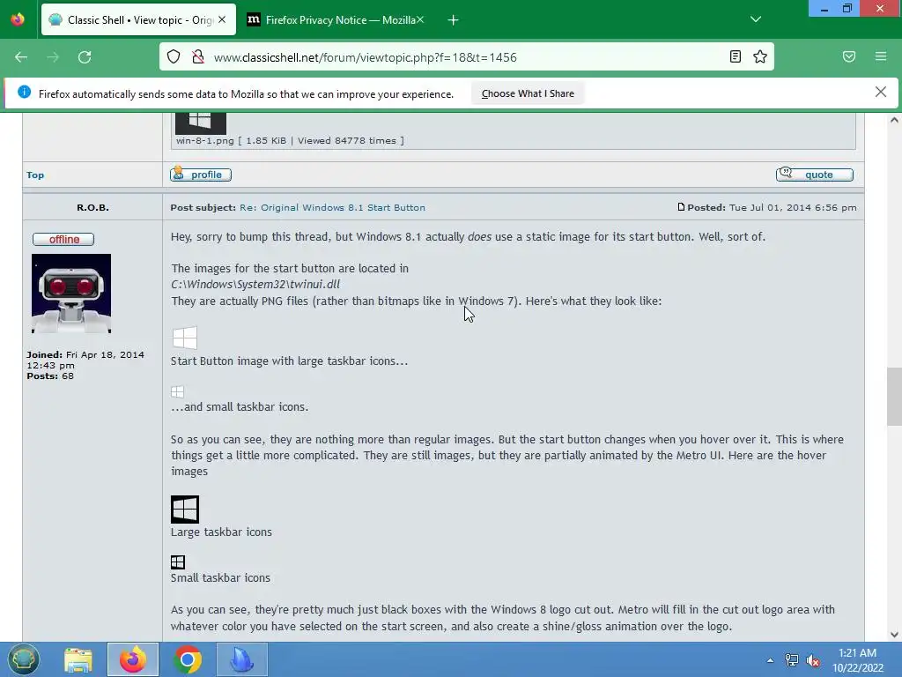Viewport: 902px width, 677px height.
Task: Save page to Pocket
Action: pyautogui.click(x=848, y=56)
